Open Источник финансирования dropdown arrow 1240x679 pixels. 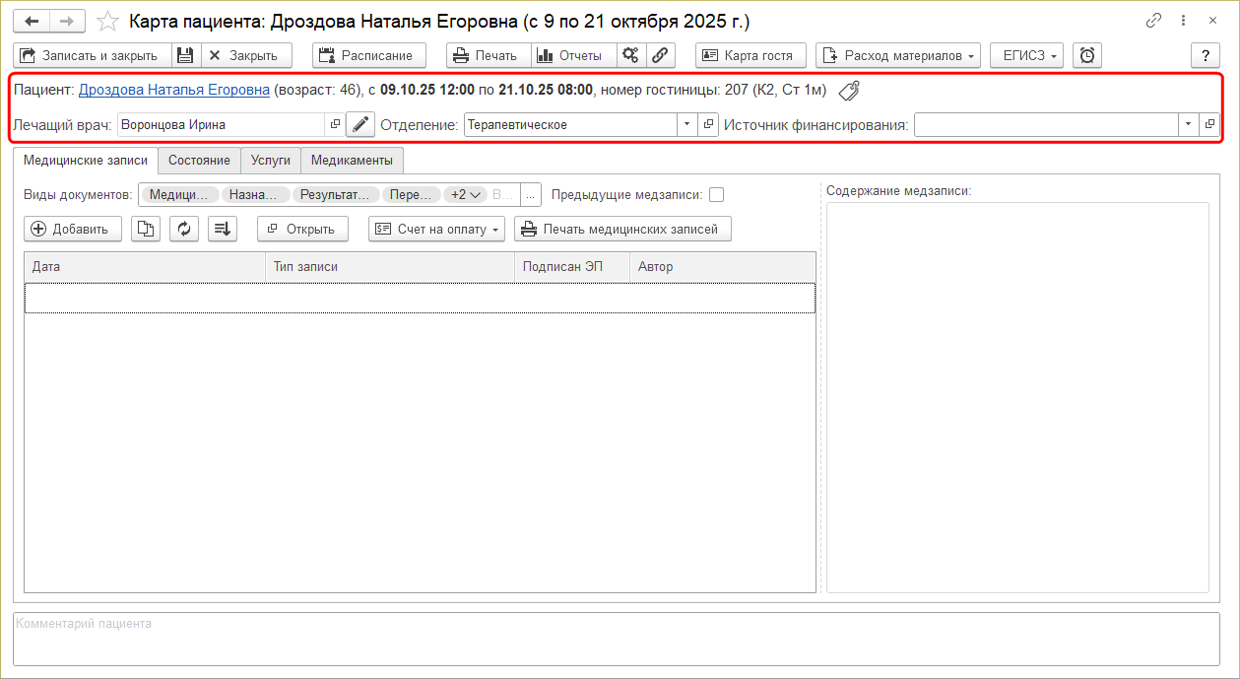(x=1188, y=124)
